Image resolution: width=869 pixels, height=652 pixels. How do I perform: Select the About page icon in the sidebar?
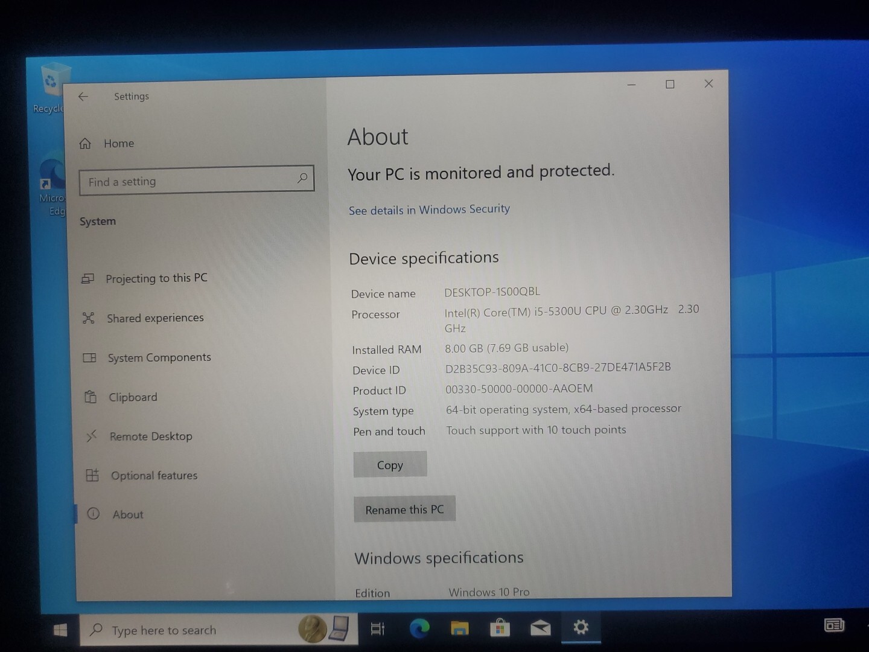[x=93, y=514]
